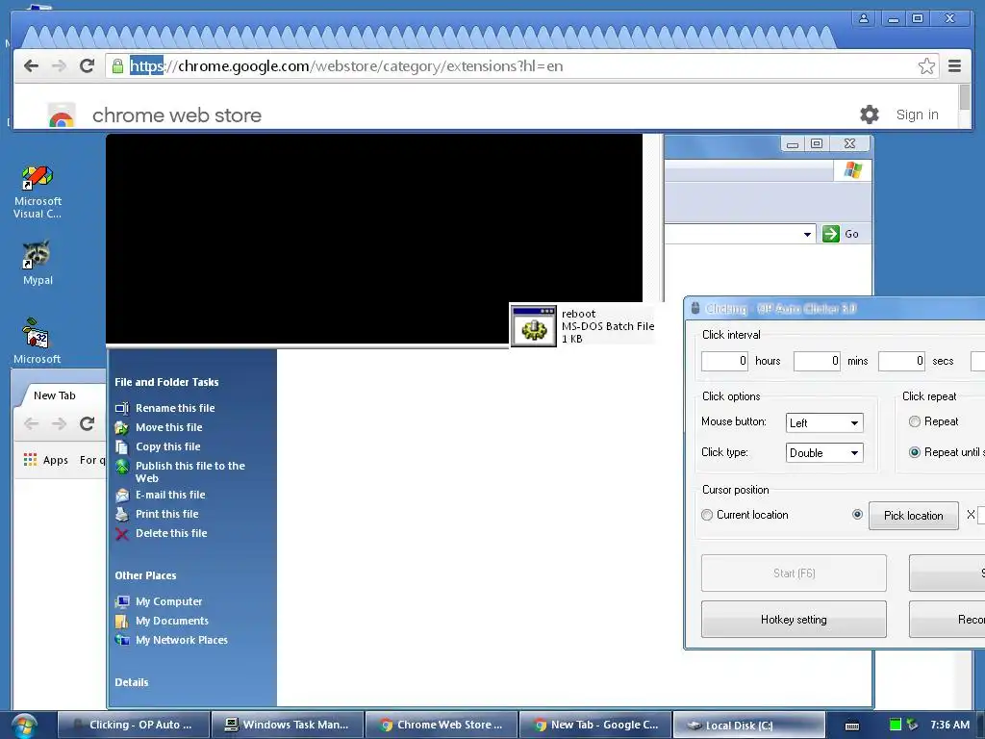Click Rename this file link
Viewport: 985px width, 739px height.
[x=175, y=408]
